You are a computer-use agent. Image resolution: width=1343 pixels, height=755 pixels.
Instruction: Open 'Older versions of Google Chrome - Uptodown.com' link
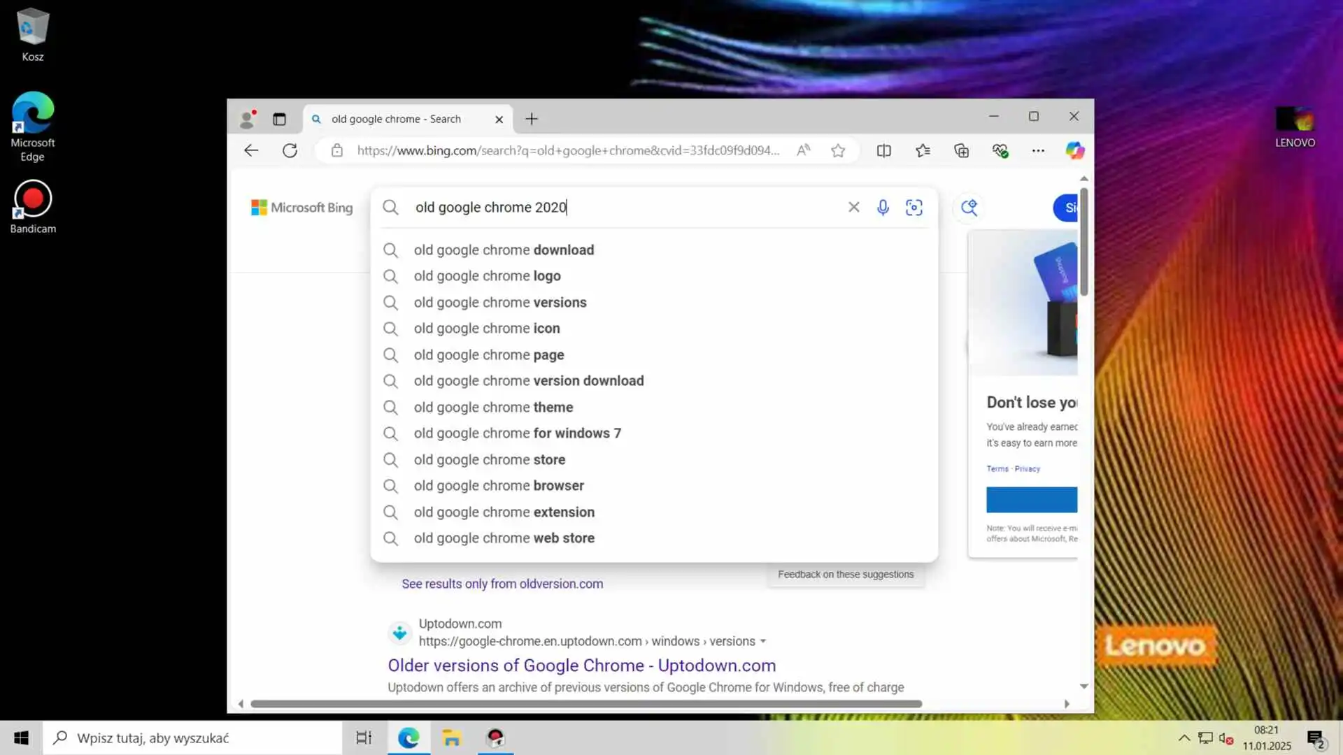click(x=581, y=665)
